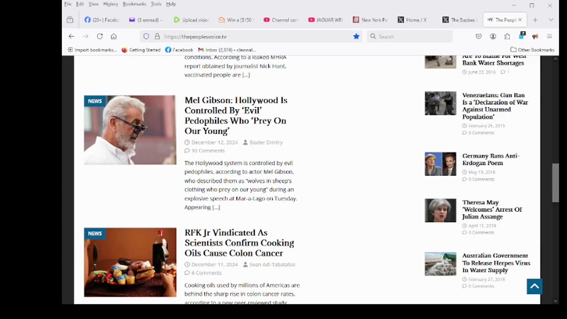Image resolution: width=567 pixels, height=319 pixels.
Task: Switch to the JAGUAR WRIGHT tab
Action: coord(325,19)
